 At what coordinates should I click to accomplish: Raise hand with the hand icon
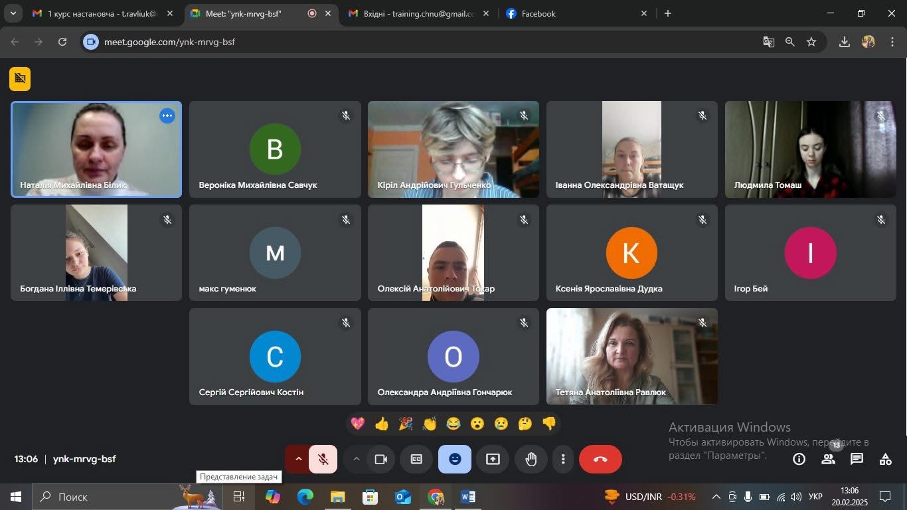531,459
